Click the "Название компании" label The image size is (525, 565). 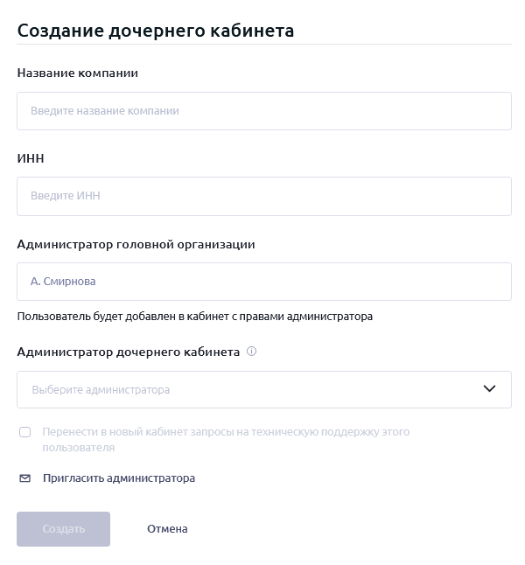point(78,73)
